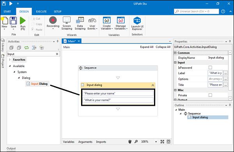Click the "Please enter your name" field
The width and height of the screenshot is (234, 152).
[118, 93]
